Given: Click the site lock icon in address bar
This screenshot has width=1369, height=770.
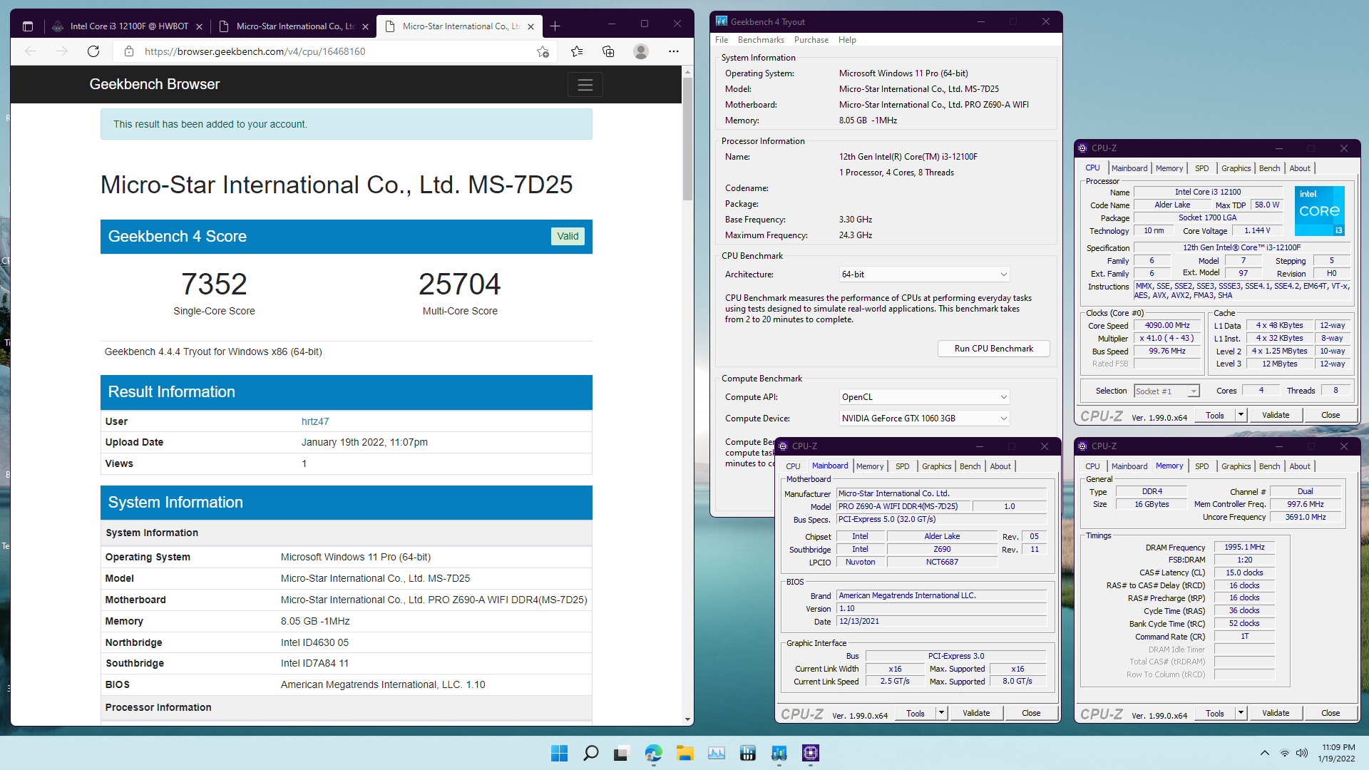Looking at the screenshot, I should coord(129,51).
